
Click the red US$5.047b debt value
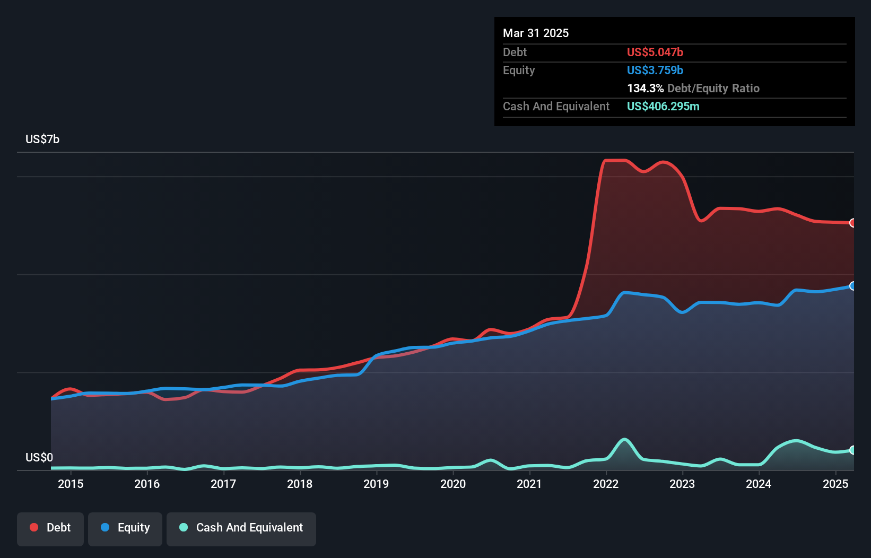point(655,52)
